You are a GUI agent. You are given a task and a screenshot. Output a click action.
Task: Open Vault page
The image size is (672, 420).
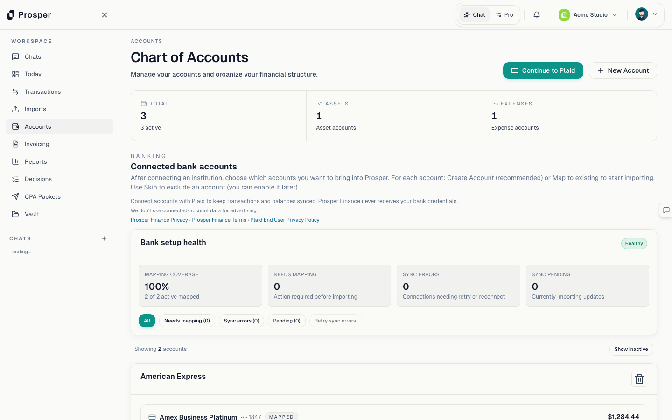(x=59, y=214)
